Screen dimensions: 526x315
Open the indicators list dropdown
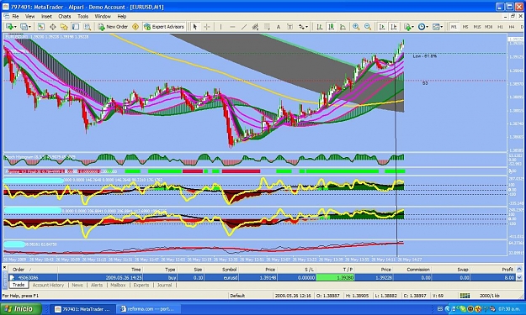(408, 27)
